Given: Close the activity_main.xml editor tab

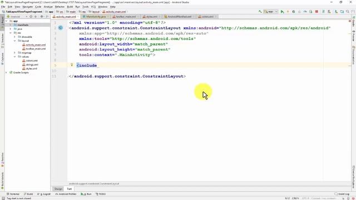Looking at the screenshot, I should pos(78,17).
